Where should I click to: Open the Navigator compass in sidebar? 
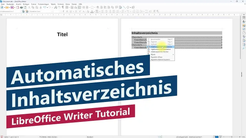tap(244, 29)
